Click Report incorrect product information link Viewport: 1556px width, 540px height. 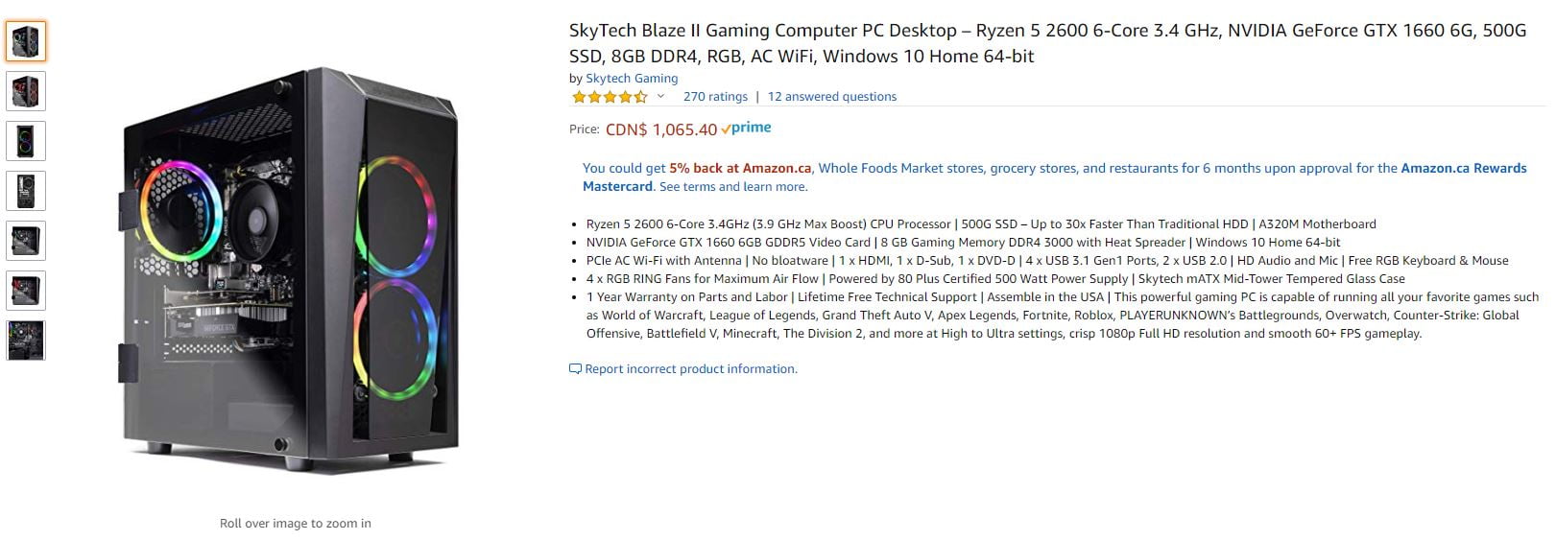(x=691, y=369)
